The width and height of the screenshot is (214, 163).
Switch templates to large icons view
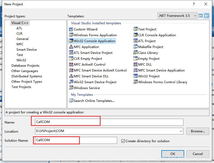point(200,16)
